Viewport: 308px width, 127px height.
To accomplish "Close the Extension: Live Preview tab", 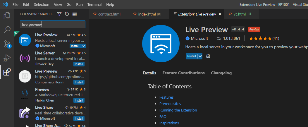I will [220, 14].
